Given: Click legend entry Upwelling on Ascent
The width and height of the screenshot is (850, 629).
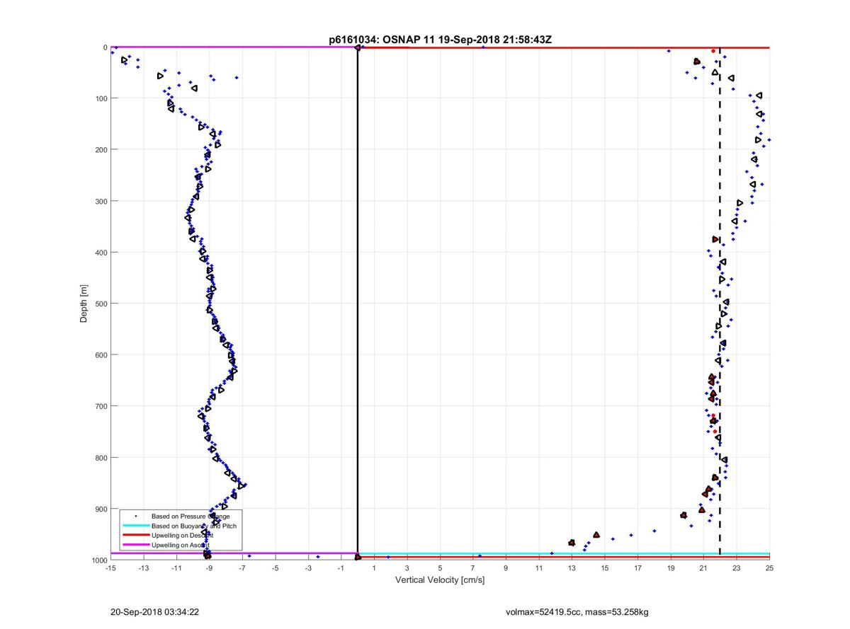Looking at the screenshot, I should 180,545.
